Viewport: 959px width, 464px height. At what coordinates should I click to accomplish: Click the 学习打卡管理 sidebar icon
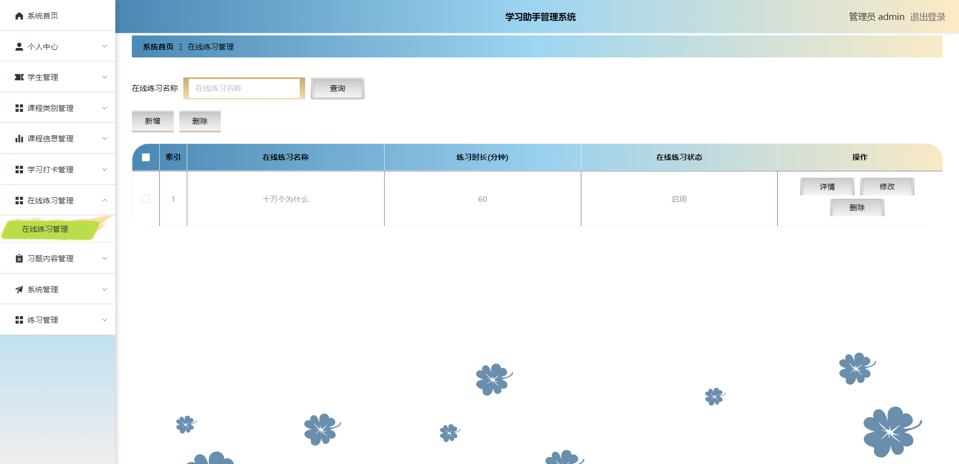pos(19,169)
